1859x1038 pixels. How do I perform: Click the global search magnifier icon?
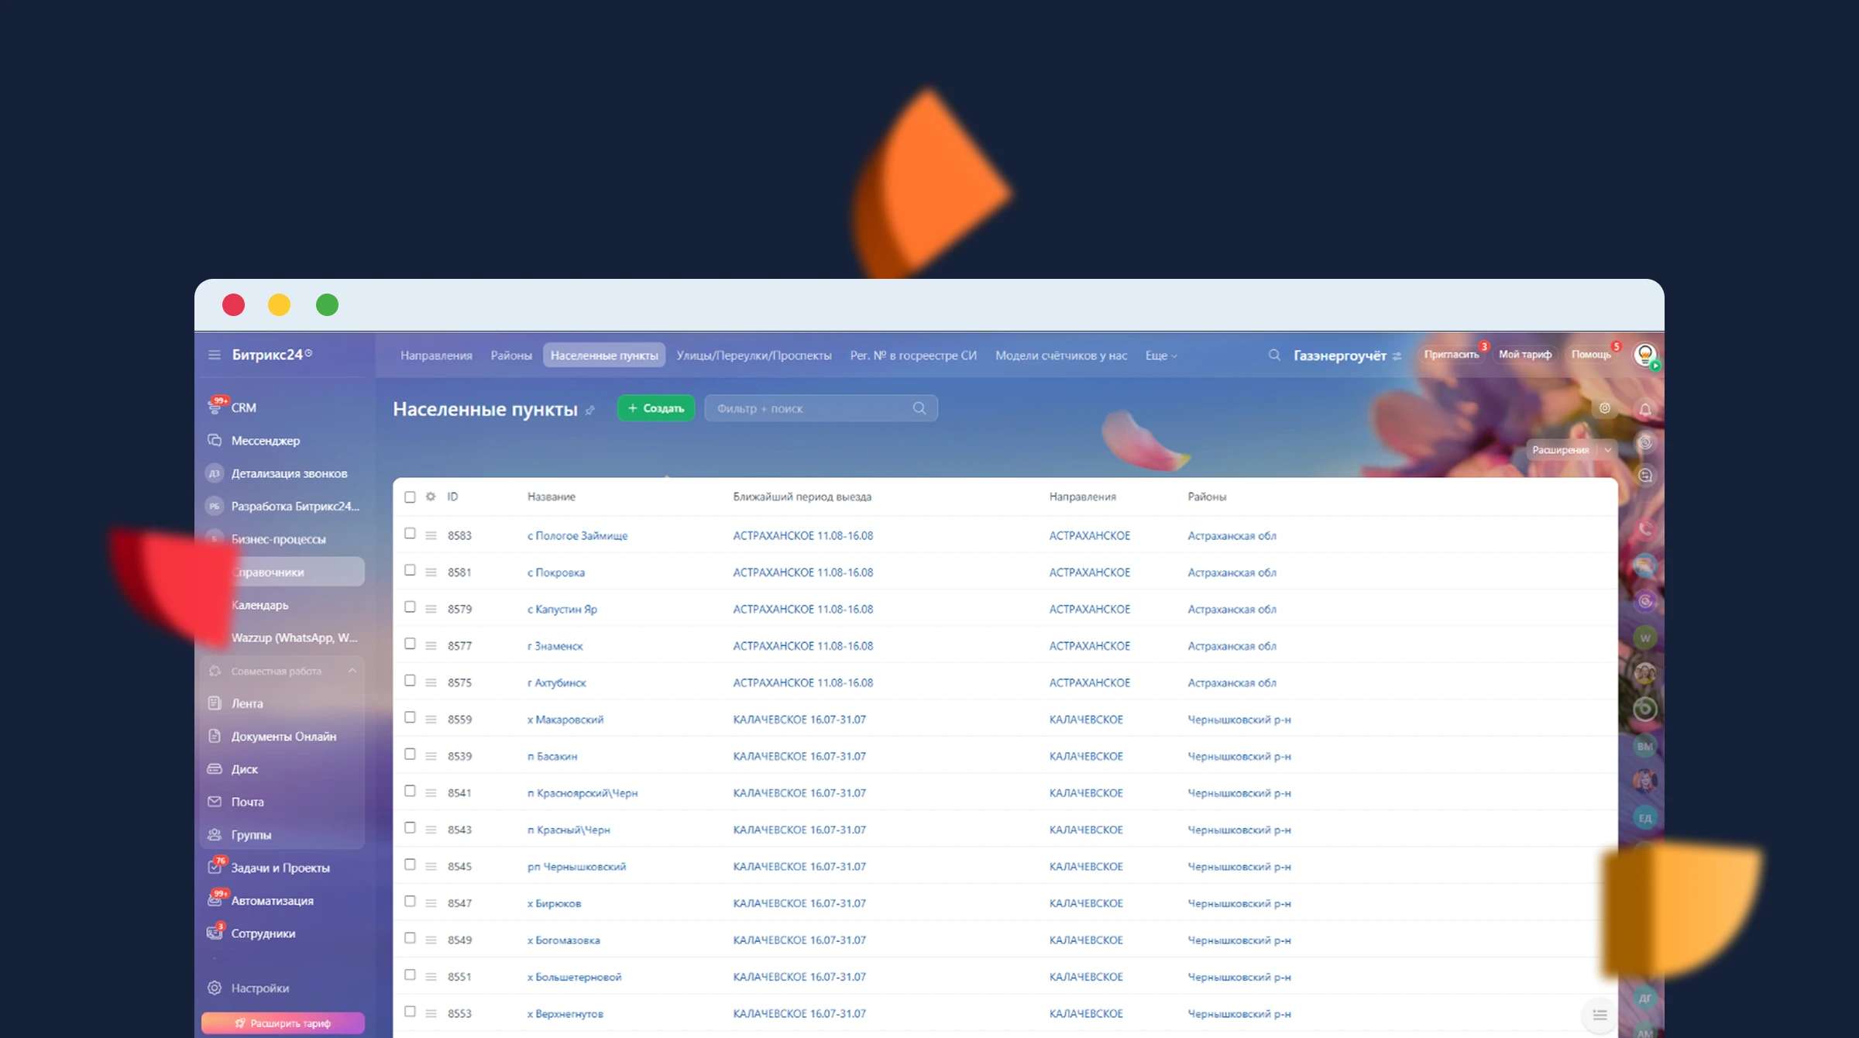point(1273,355)
